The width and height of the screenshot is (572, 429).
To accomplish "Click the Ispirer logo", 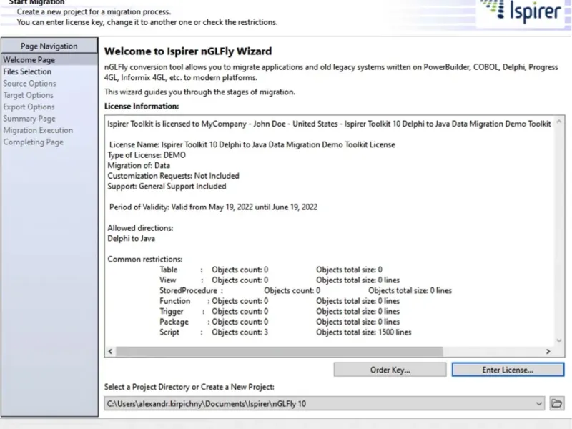I will click(522, 11).
